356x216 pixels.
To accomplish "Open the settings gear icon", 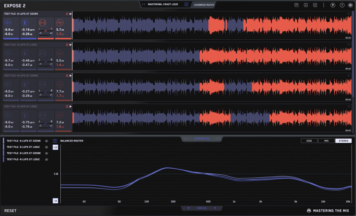I will click(350, 5).
